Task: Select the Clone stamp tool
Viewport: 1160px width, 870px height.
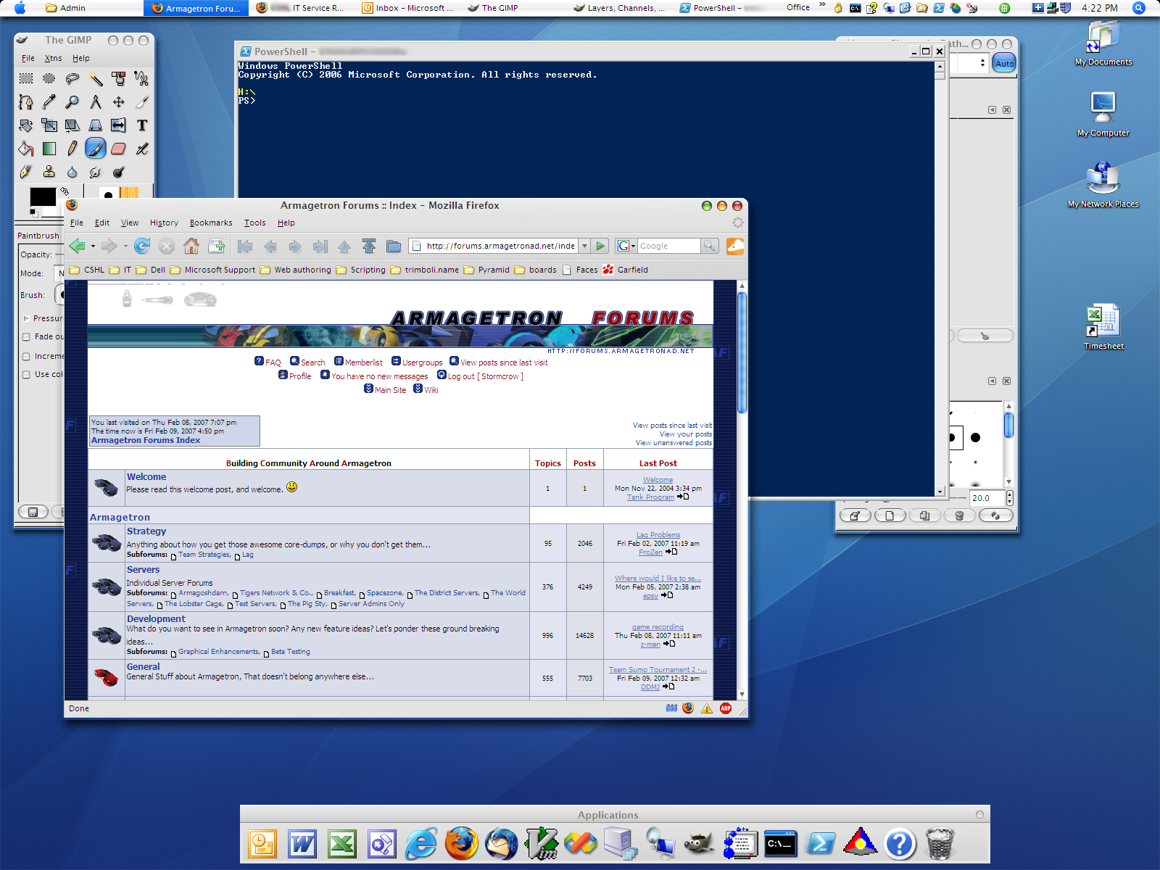Action: (x=49, y=172)
